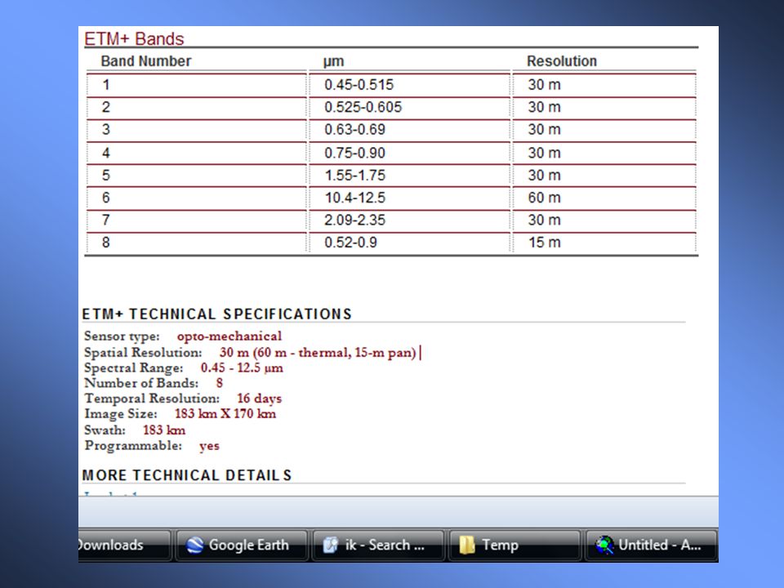Click the Spatial Resolution label

point(143,353)
